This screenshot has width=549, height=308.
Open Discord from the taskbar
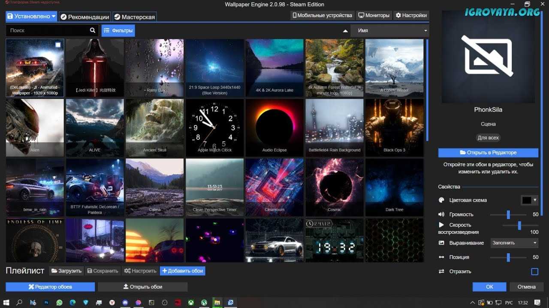125,302
